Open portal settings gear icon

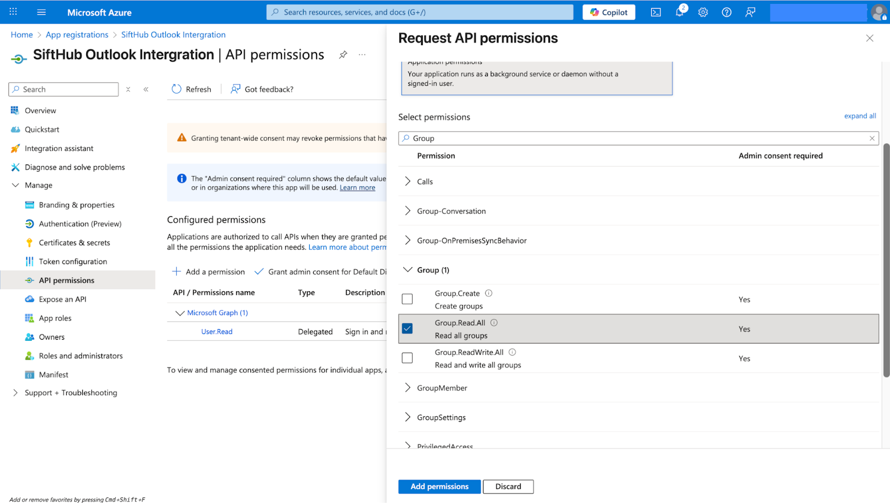pos(703,12)
